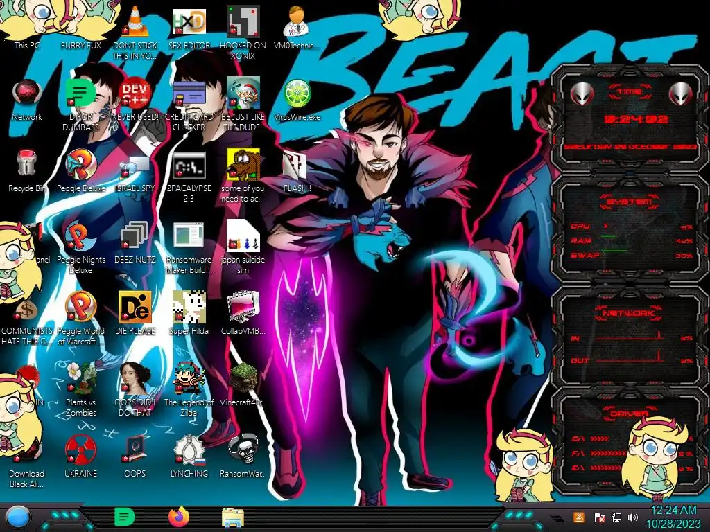
Task: Open BE JUST LIKE THE DUDE! shortcut
Action: click(x=243, y=104)
